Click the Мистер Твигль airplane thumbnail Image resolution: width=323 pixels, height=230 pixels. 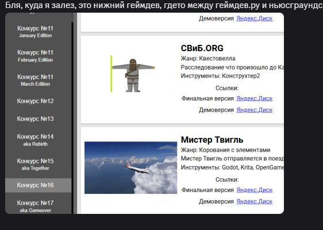coord(130,167)
